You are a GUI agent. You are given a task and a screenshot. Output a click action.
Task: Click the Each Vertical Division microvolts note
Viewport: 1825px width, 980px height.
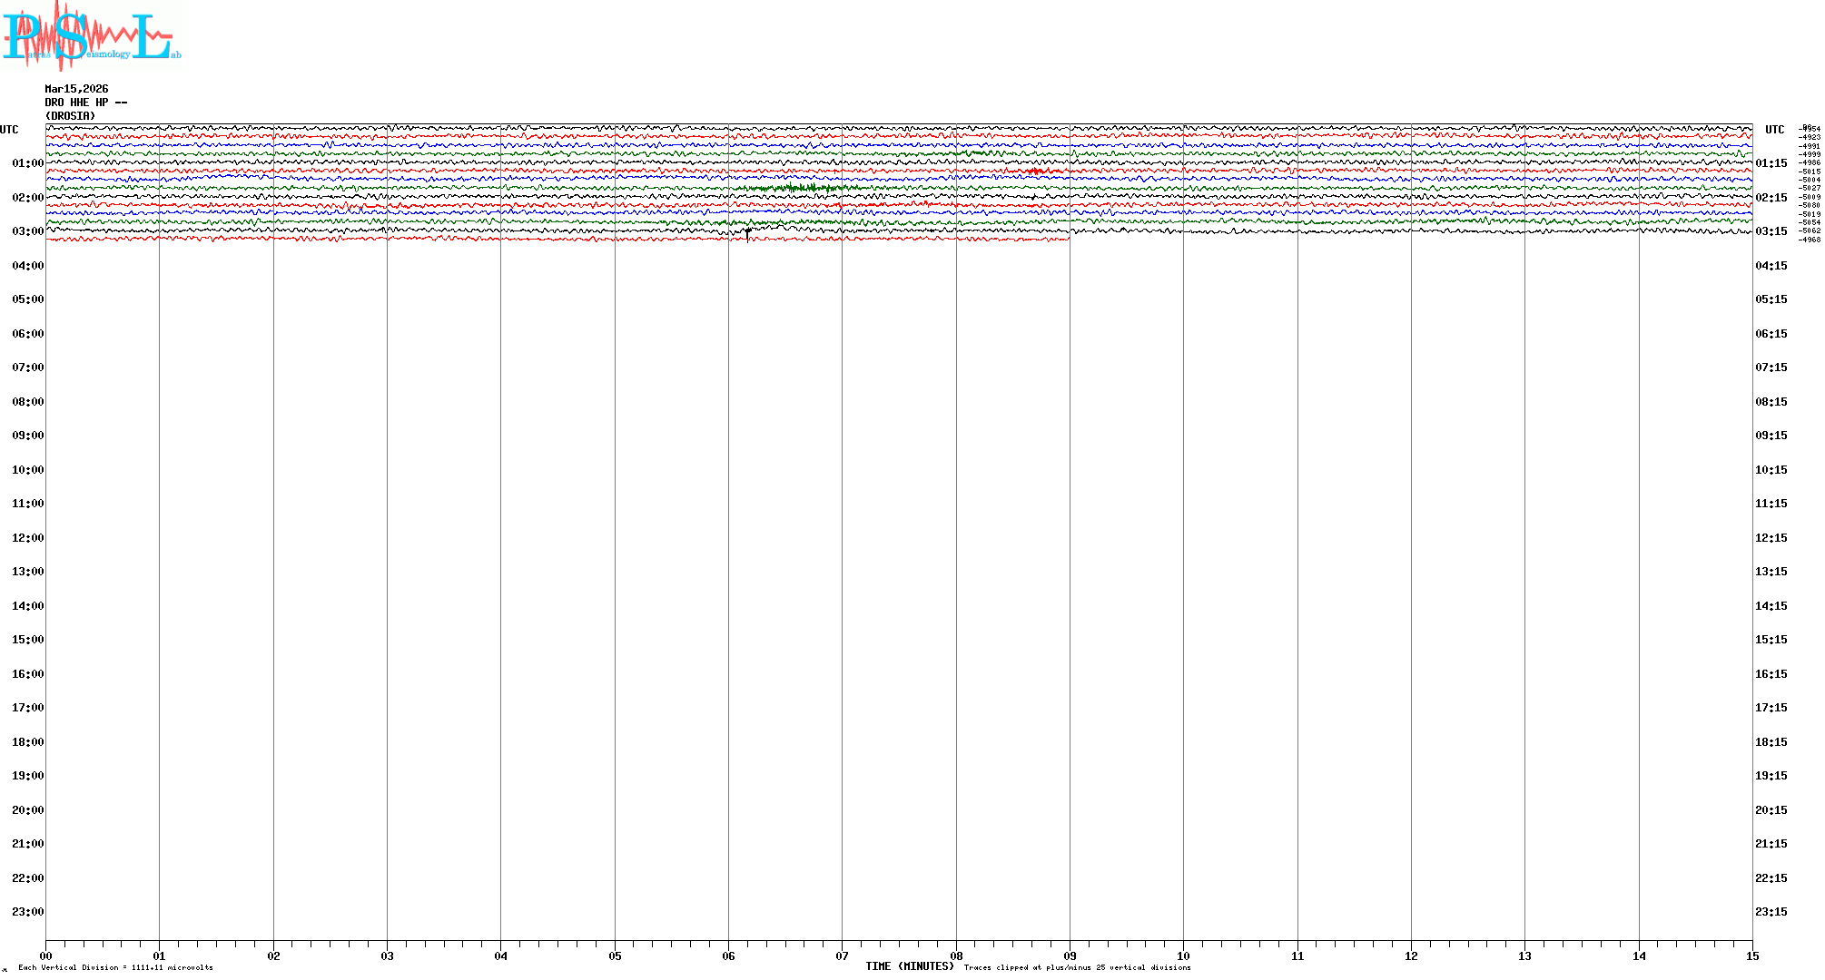[115, 967]
